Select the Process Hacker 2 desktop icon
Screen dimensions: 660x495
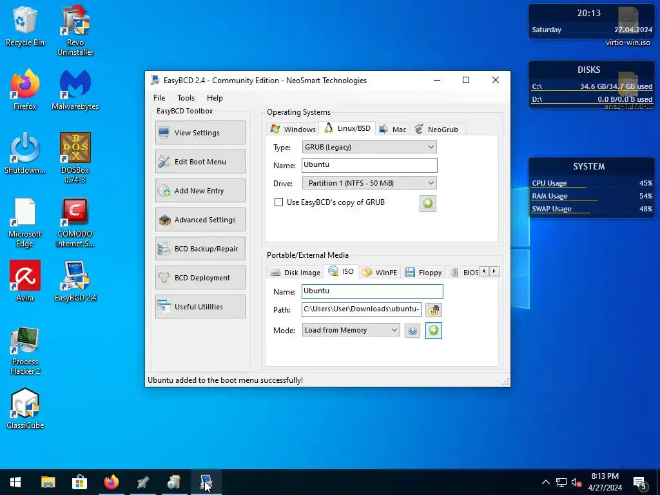coord(25,350)
